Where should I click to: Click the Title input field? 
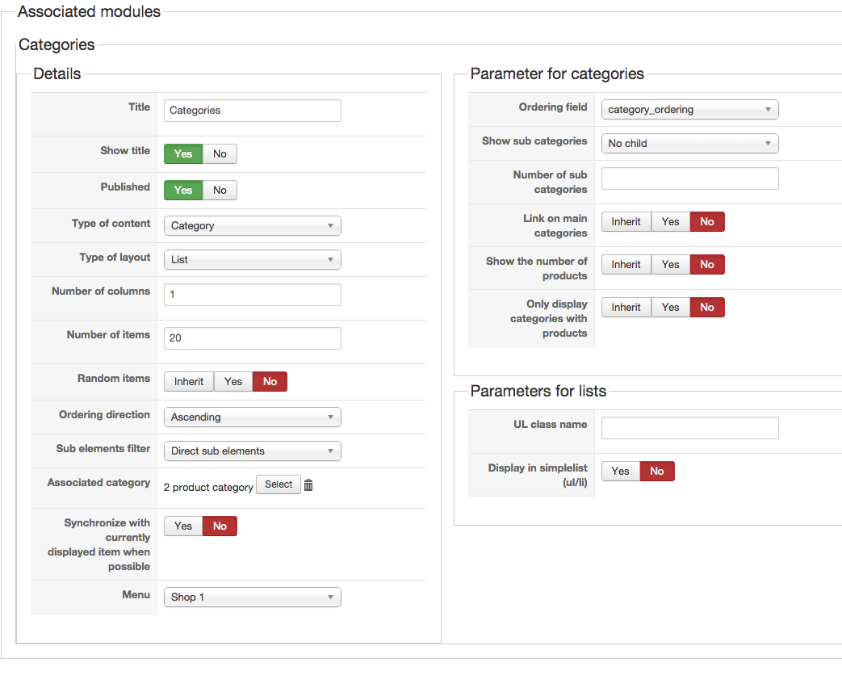252,111
